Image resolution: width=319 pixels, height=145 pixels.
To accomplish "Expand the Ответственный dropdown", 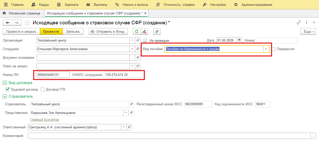I will point(123,127).
